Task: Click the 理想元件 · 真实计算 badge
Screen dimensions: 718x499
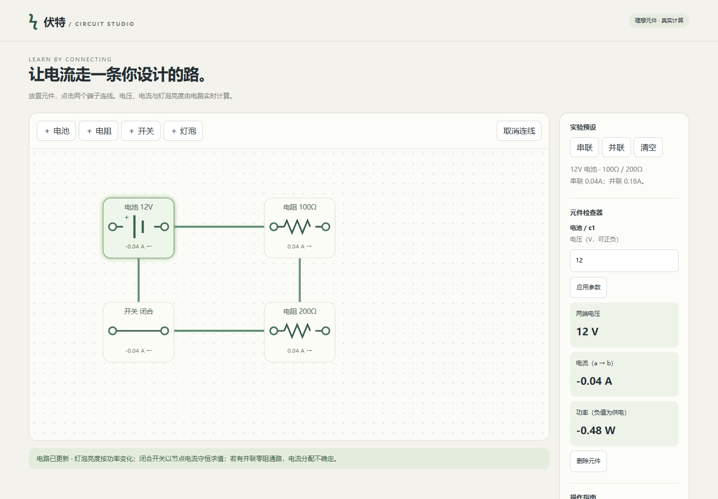Action: [x=659, y=20]
